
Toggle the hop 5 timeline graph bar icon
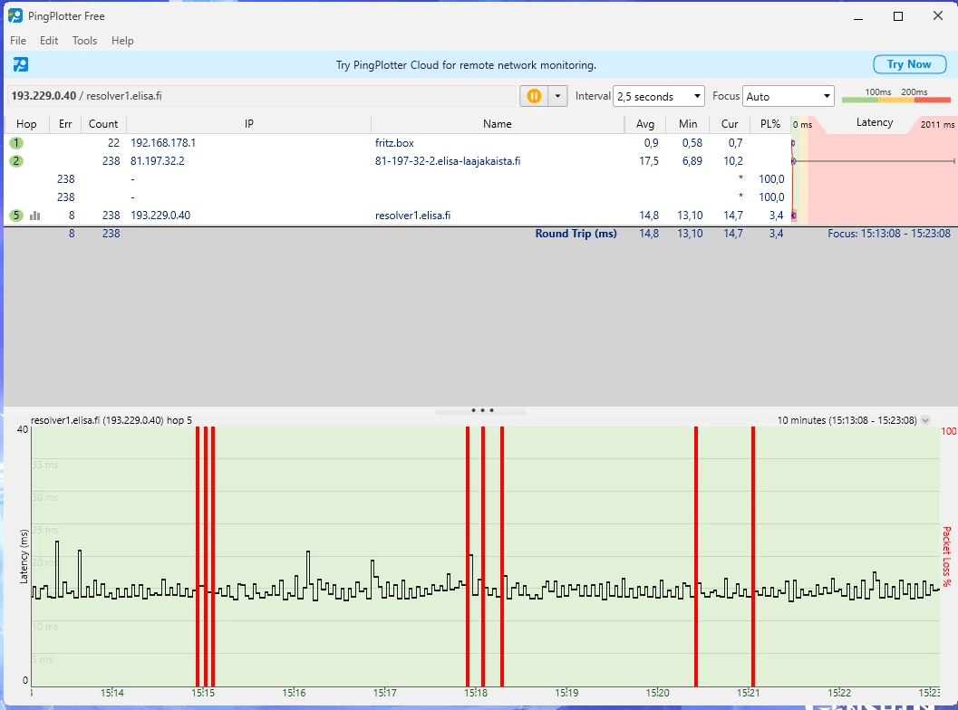(35, 216)
